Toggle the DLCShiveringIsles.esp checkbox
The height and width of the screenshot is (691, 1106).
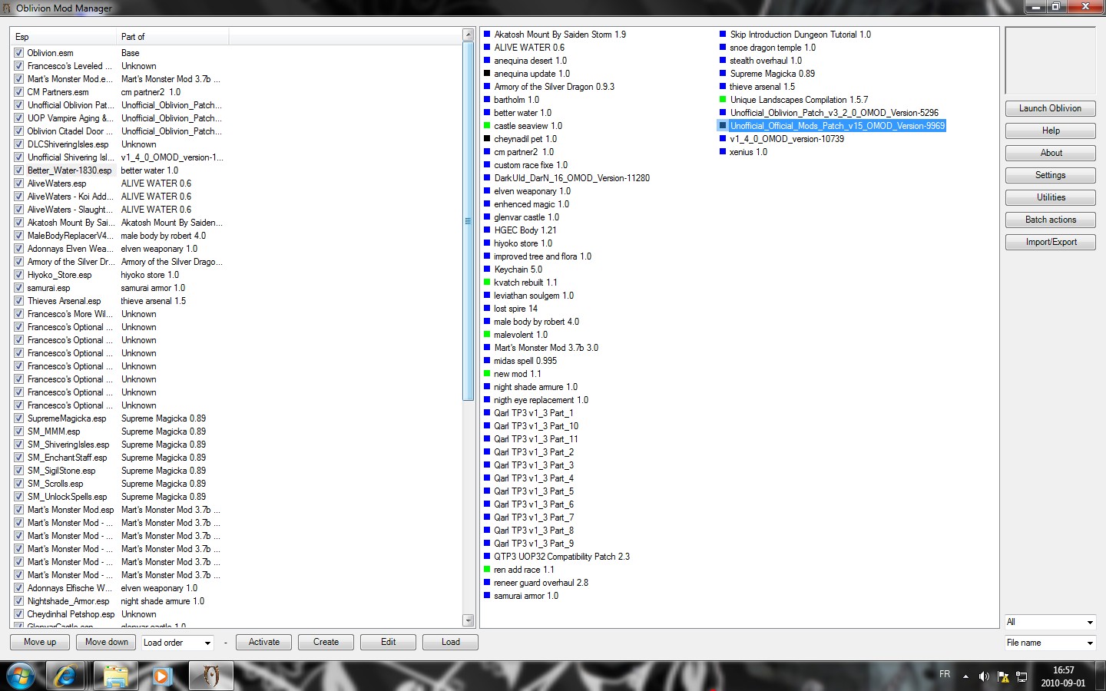18,144
